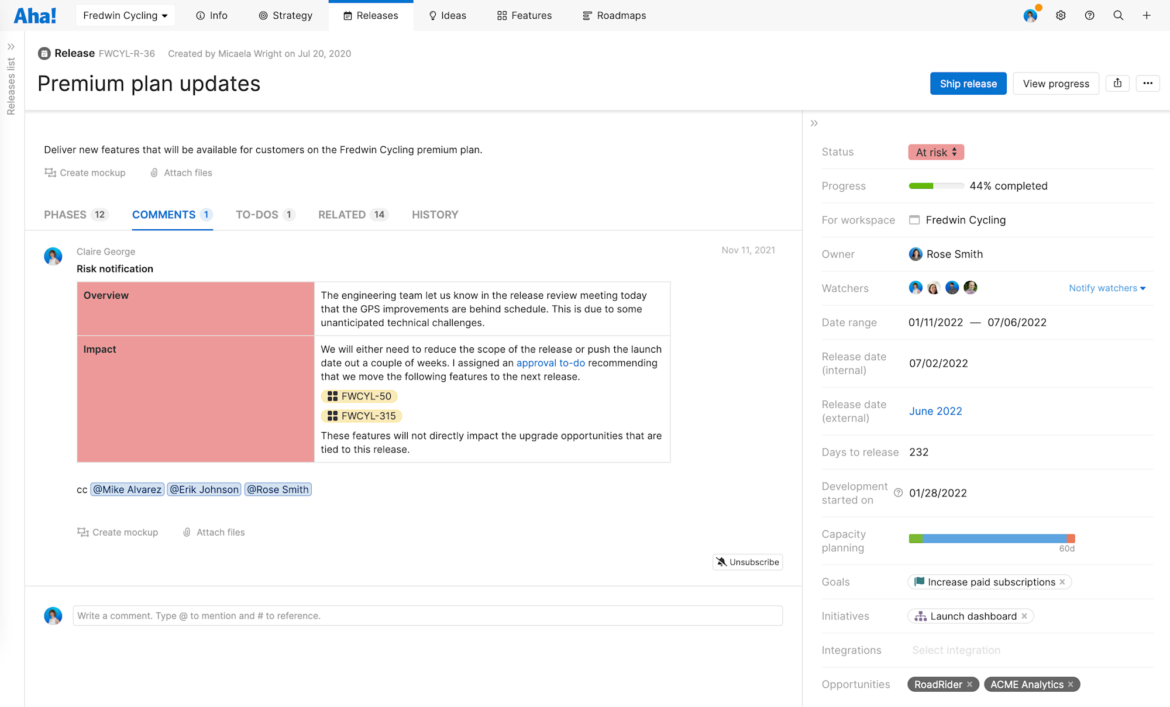Change the At risk status dropdown
Image resolution: width=1170 pixels, height=707 pixels.
tap(936, 152)
